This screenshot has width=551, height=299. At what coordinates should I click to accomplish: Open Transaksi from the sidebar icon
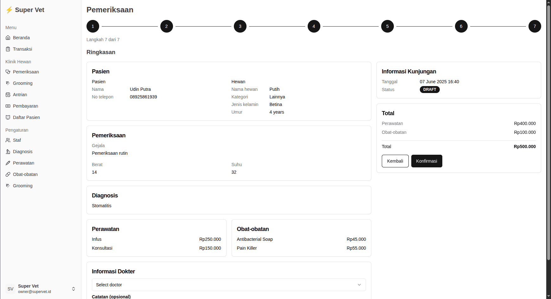tap(8, 49)
